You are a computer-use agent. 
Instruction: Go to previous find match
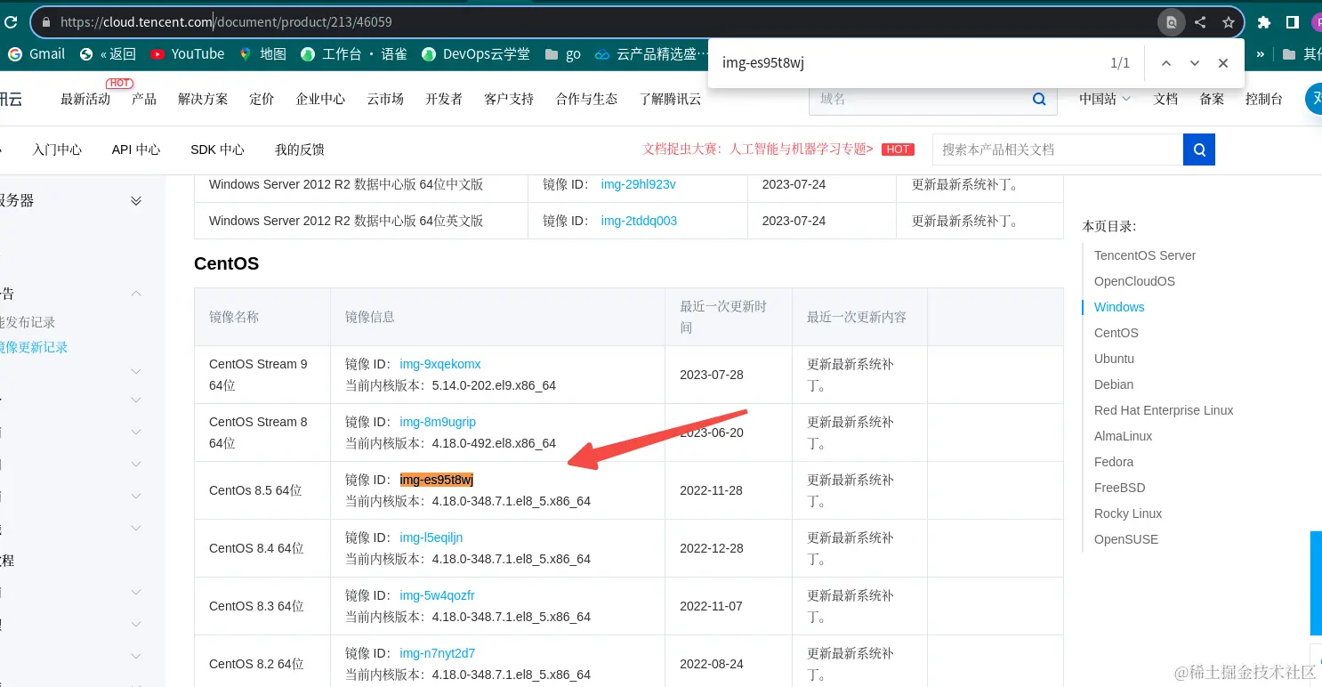tap(1166, 63)
